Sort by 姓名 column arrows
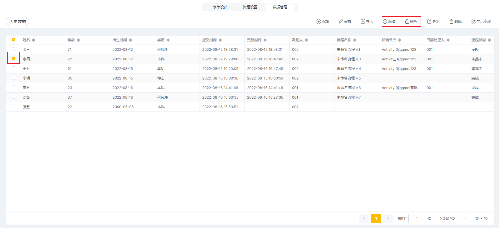Image resolution: width=499 pixels, height=228 pixels. tap(34, 40)
